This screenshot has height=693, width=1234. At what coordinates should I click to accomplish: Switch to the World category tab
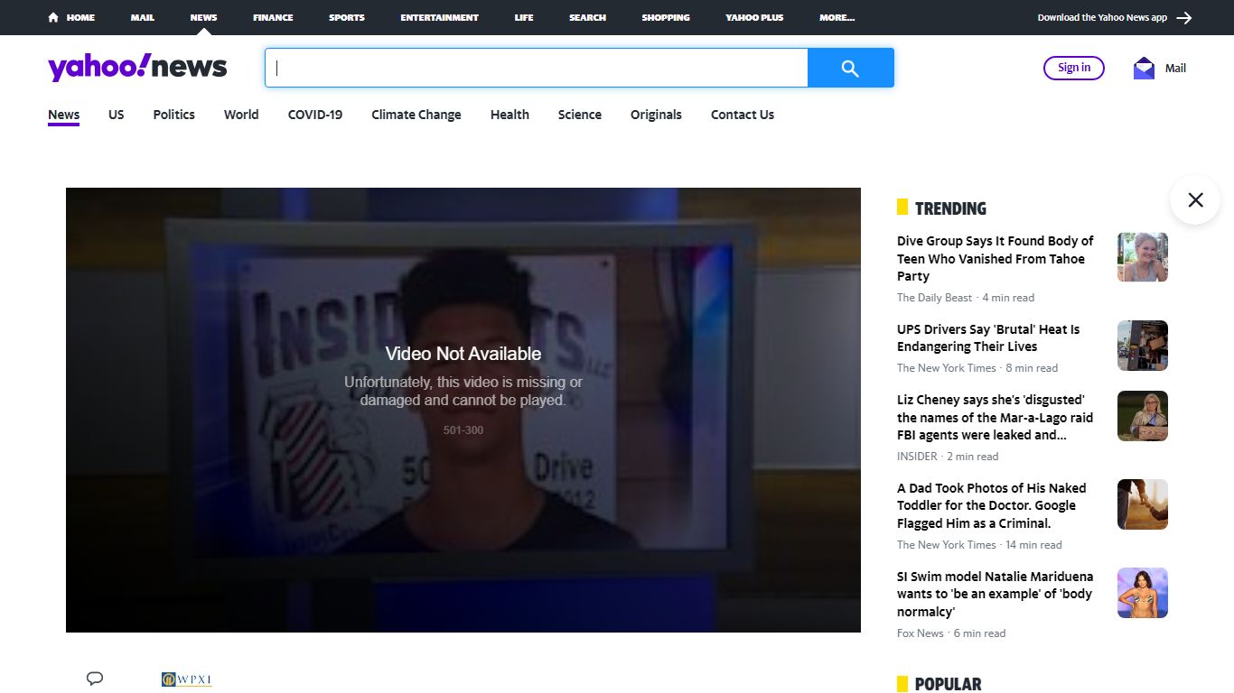(x=241, y=115)
